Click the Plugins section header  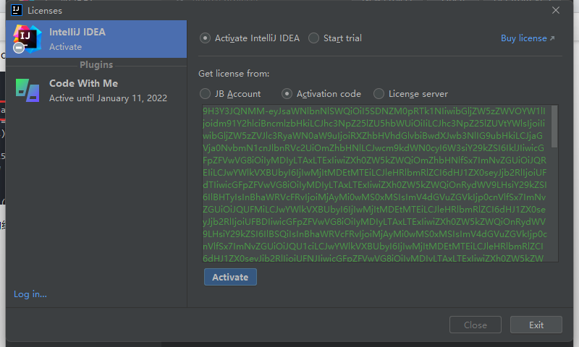pyautogui.click(x=96, y=65)
